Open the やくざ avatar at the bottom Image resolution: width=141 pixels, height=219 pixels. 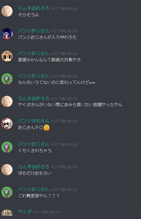point(7,212)
